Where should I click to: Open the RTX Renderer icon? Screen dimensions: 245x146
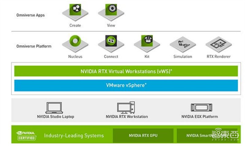(218, 43)
